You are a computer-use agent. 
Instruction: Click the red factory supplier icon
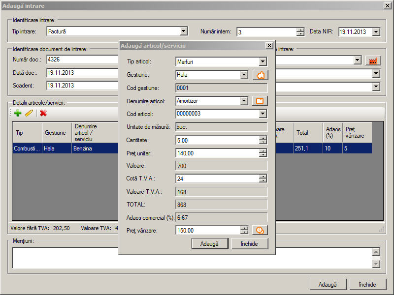(373, 60)
